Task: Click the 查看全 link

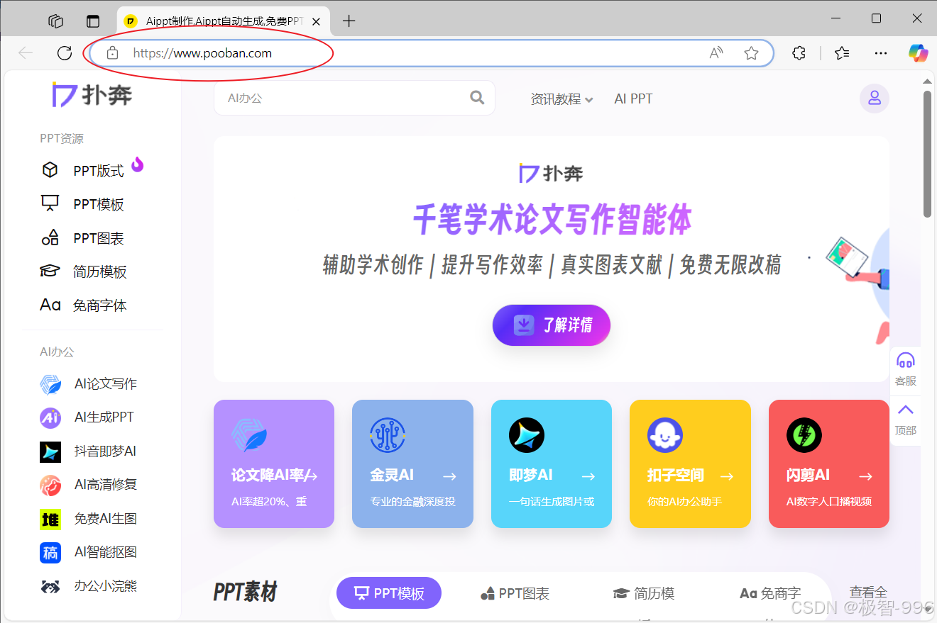Action: [868, 593]
